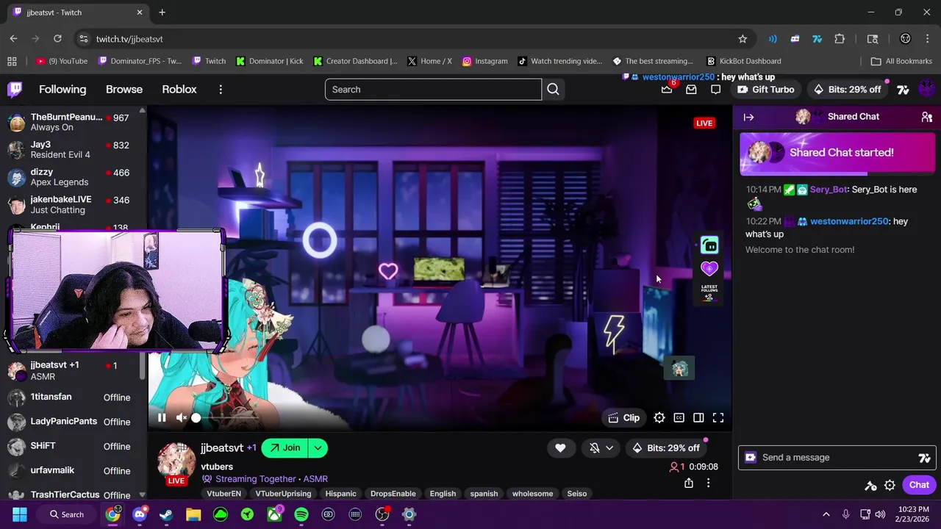Image resolution: width=941 pixels, height=529 pixels.
Task: Mute the stream volume
Action: pyautogui.click(x=181, y=418)
